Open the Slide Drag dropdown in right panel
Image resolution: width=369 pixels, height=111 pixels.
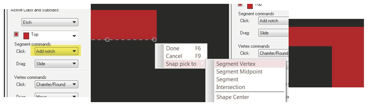pyautogui.click(x=273, y=33)
